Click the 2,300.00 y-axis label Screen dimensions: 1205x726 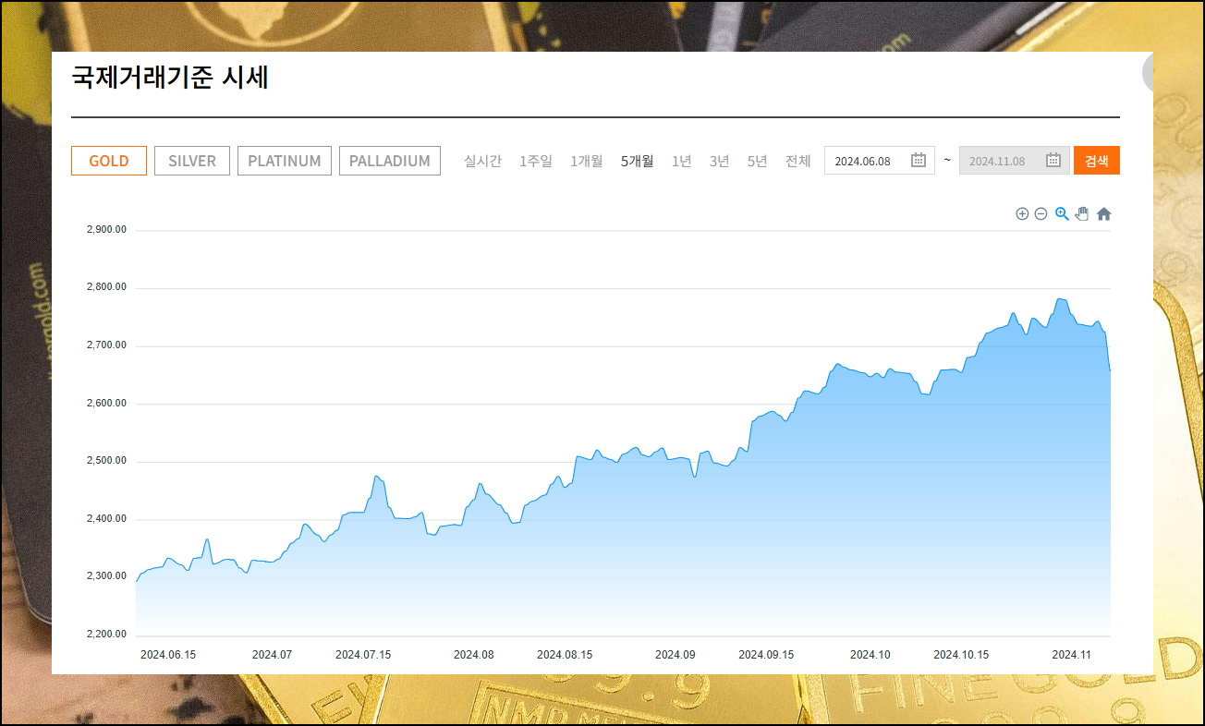coord(106,576)
